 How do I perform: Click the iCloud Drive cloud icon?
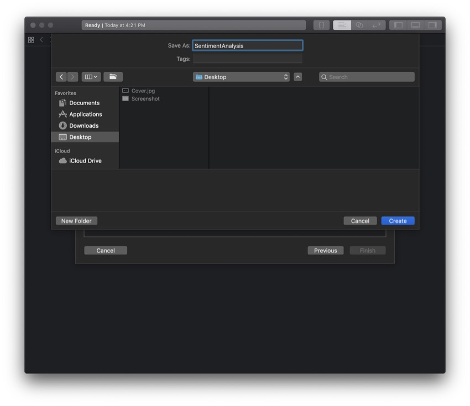[62, 161]
